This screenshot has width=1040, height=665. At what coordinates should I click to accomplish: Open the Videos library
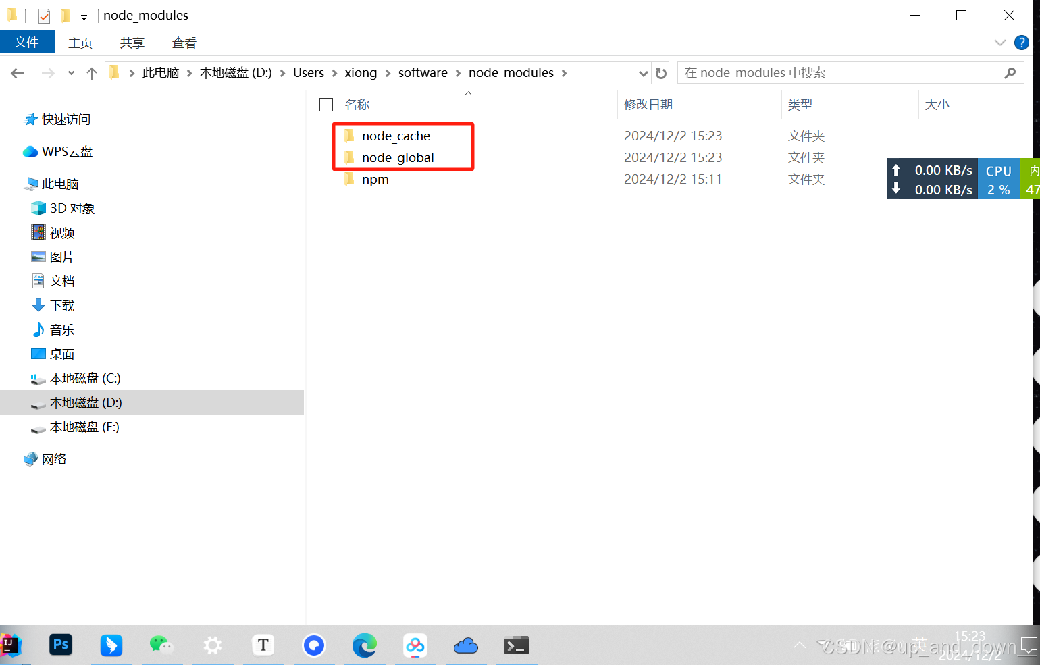click(x=53, y=232)
